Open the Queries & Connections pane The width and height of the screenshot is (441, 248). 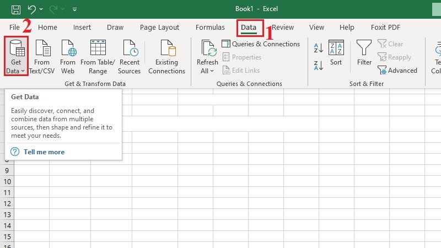(x=261, y=44)
